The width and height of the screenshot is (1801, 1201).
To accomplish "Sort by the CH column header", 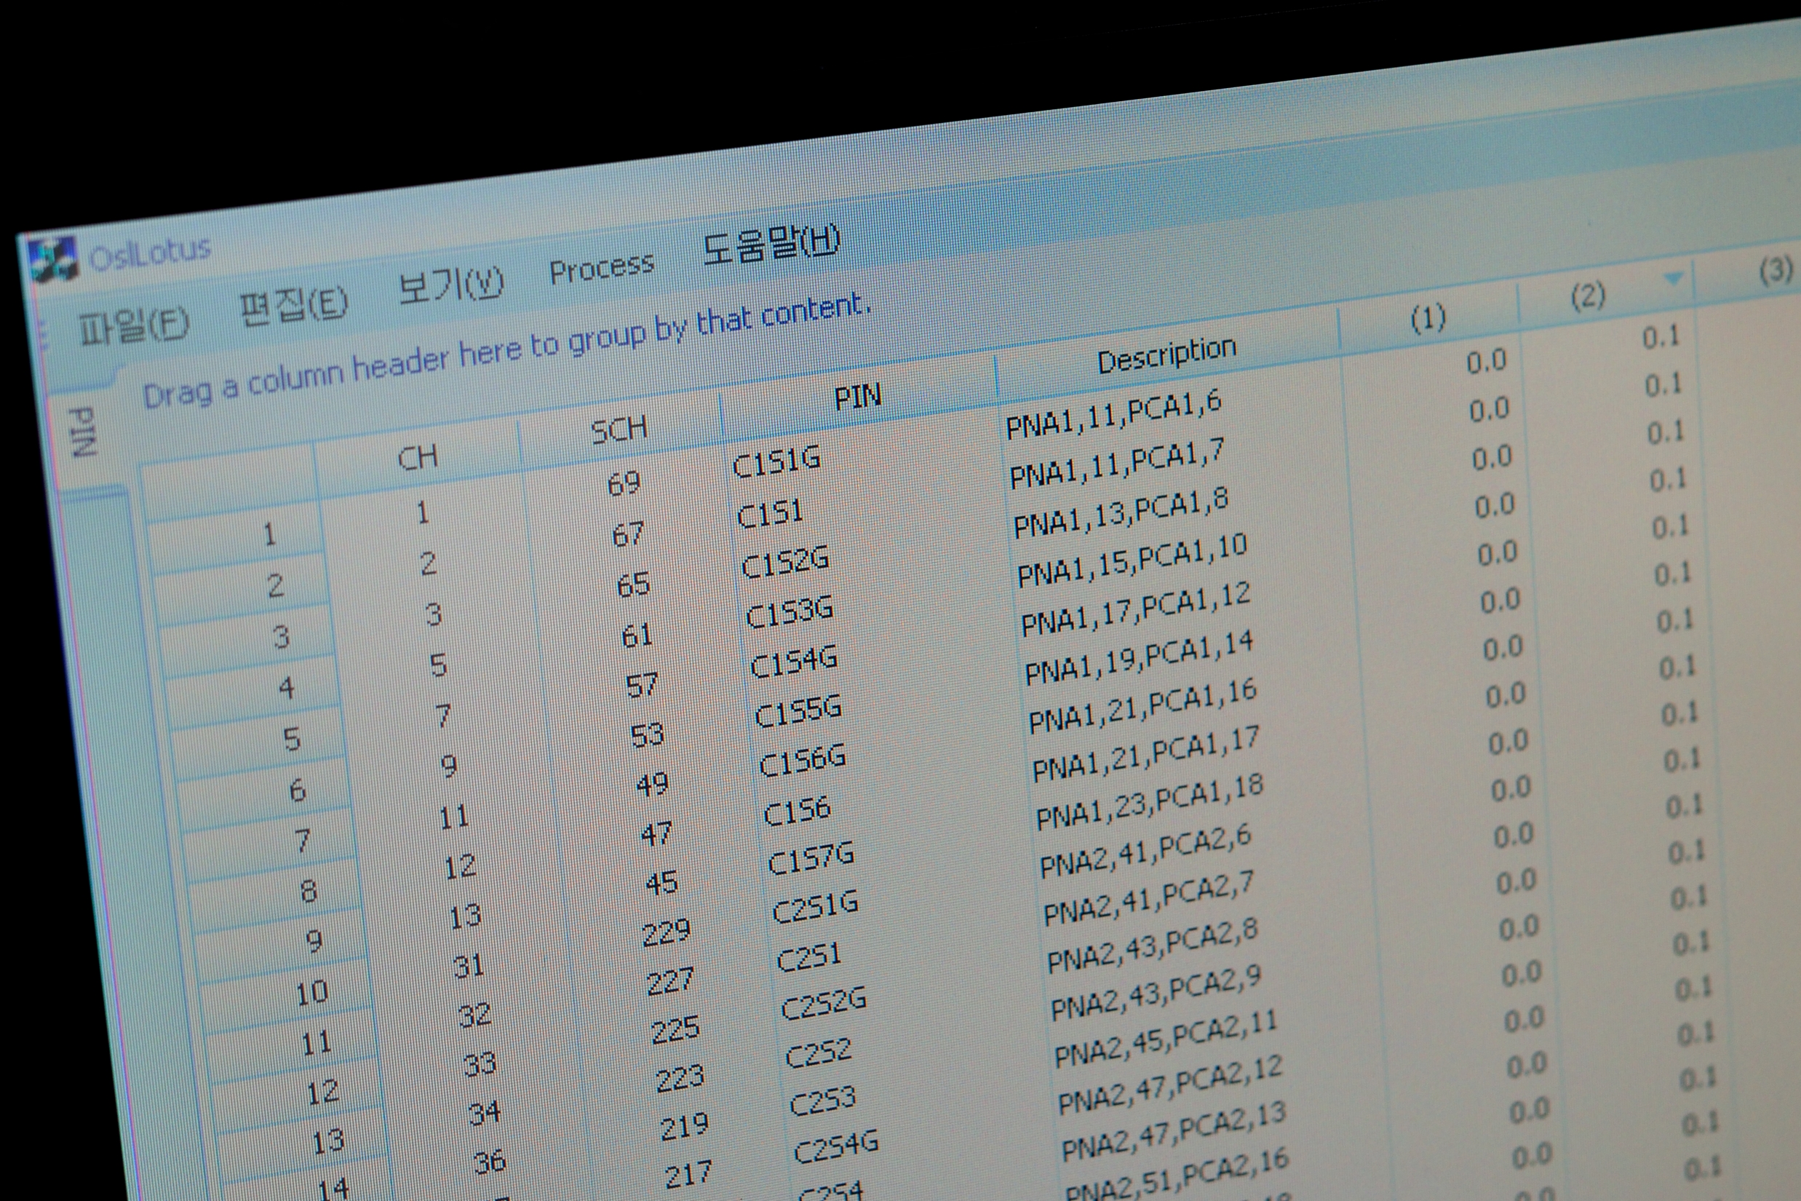I will (x=418, y=459).
